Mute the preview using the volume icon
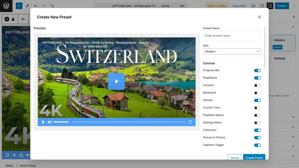This screenshot has width=299, height=168. pos(50,122)
